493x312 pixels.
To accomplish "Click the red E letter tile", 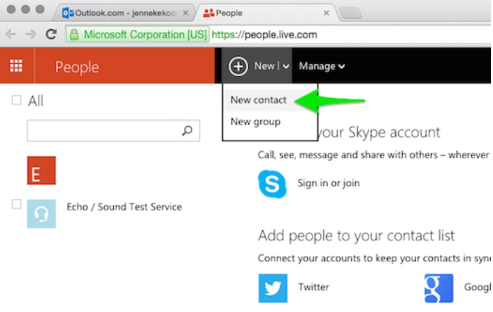I will coord(41,171).
